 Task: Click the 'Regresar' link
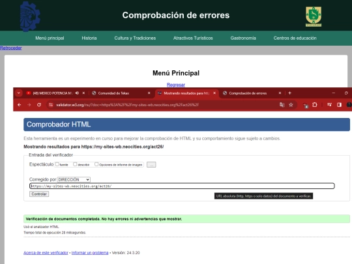176,85
